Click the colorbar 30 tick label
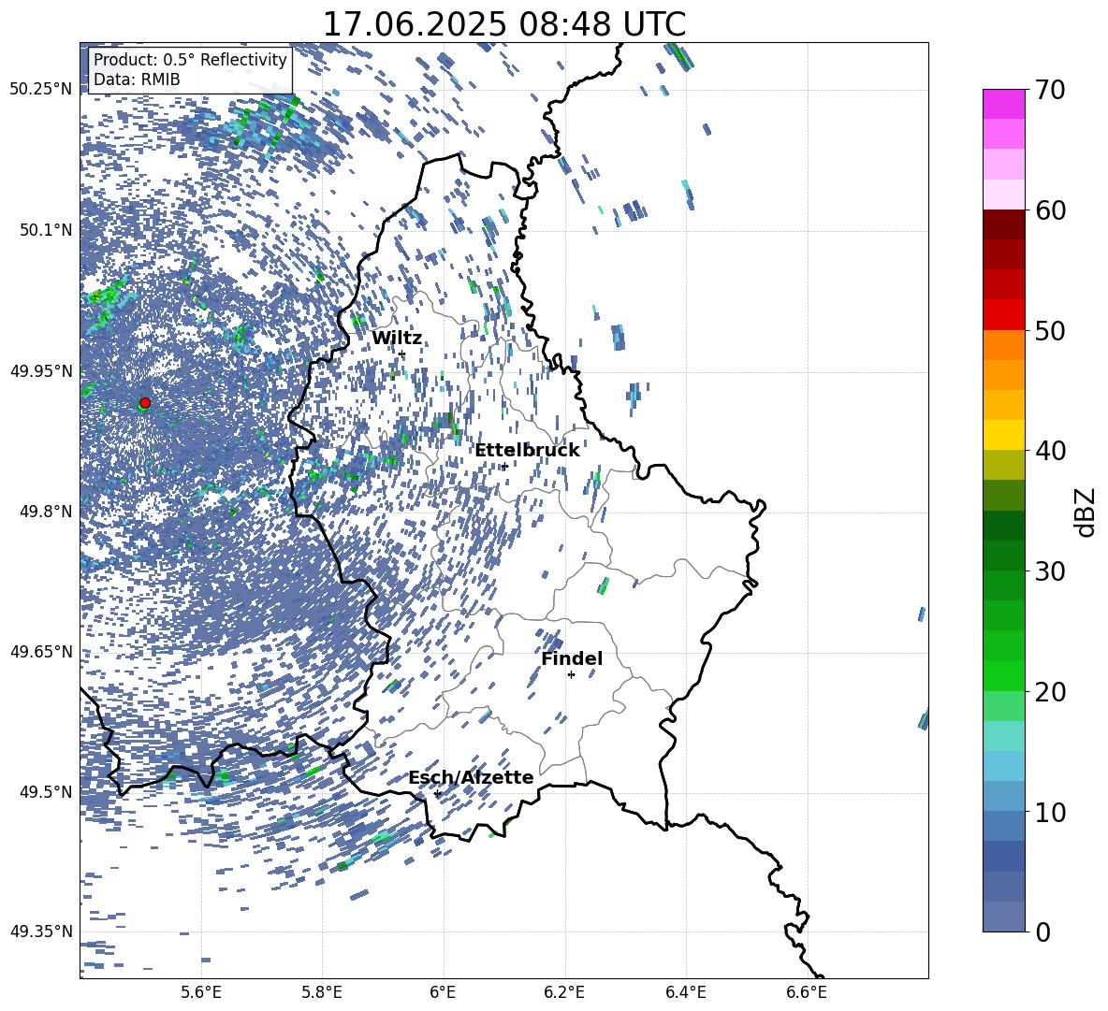Image resolution: width=1108 pixels, height=1011 pixels. pyautogui.click(x=1050, y=570)
